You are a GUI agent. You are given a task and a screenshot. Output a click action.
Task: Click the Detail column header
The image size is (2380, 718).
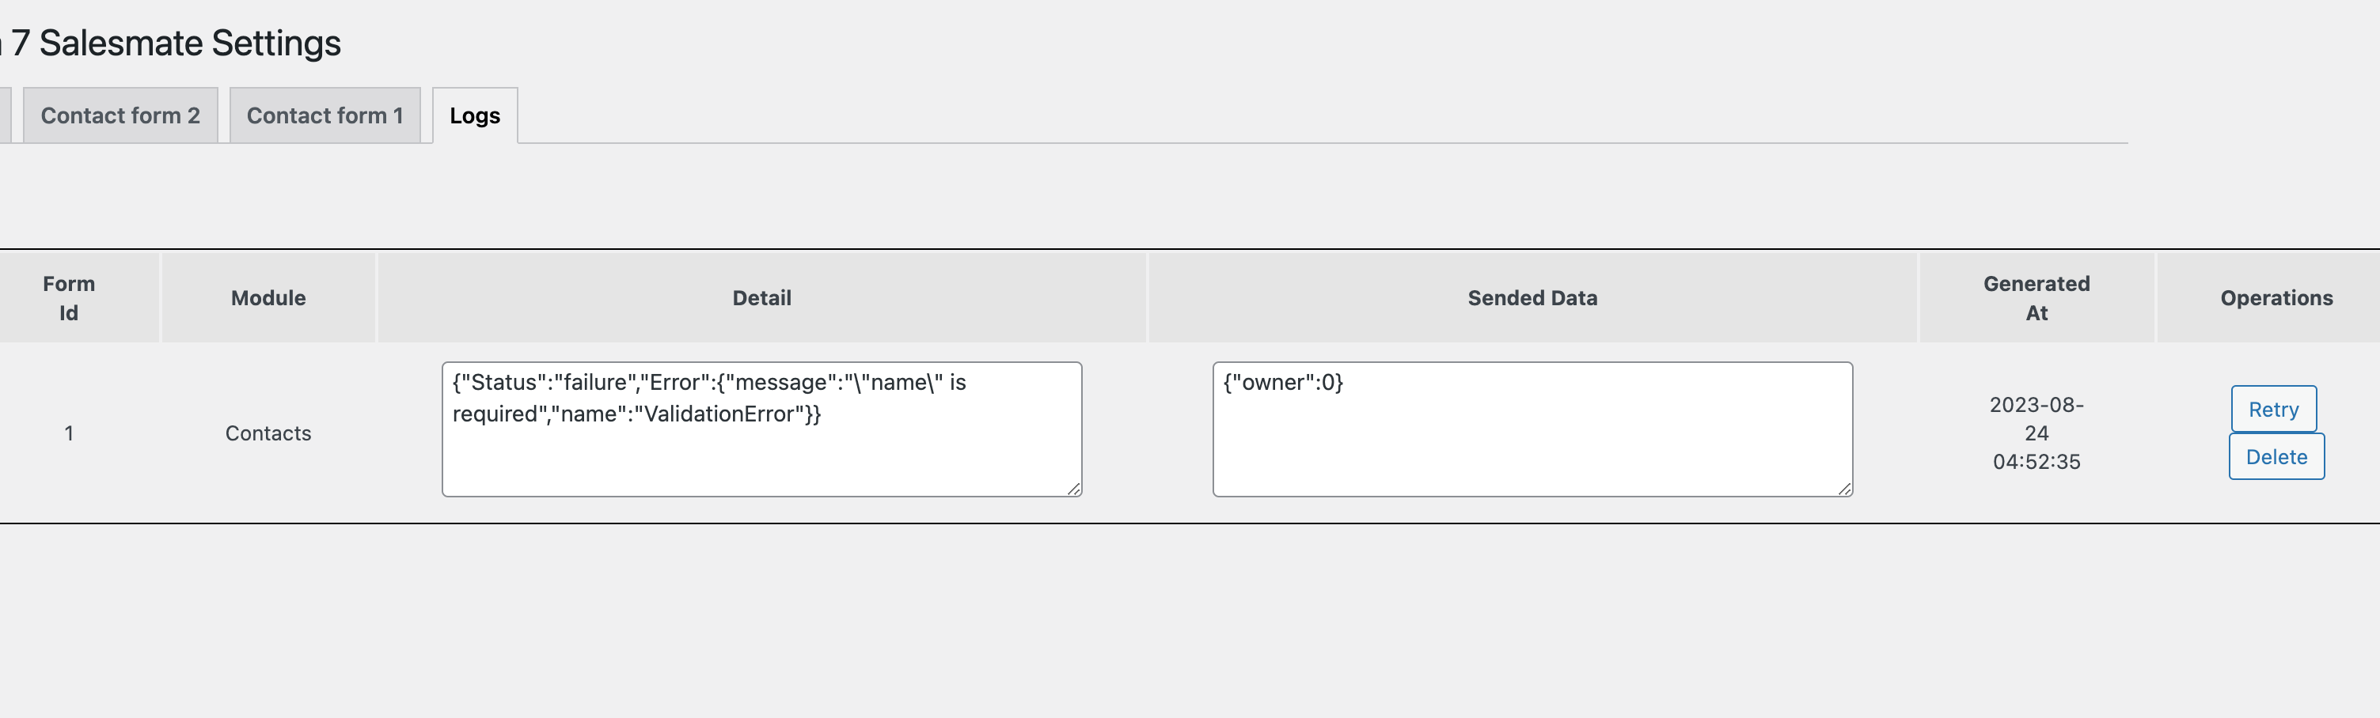point(762,298)
